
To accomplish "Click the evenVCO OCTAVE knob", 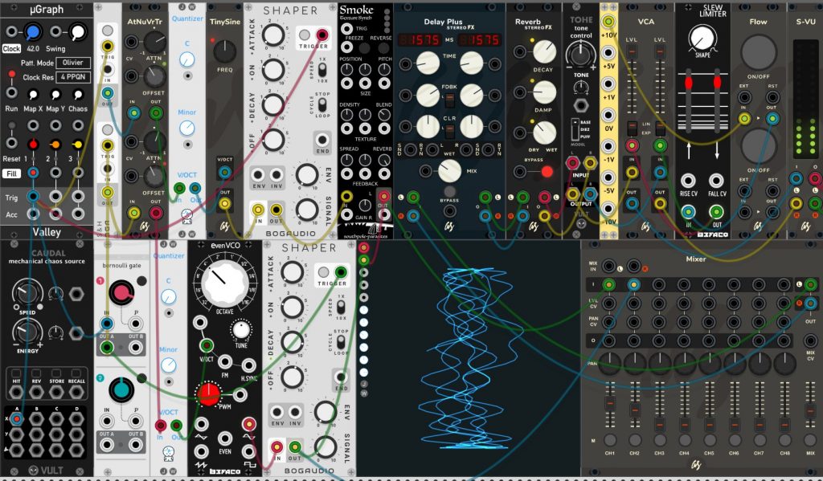I will [x=225, y=283].
